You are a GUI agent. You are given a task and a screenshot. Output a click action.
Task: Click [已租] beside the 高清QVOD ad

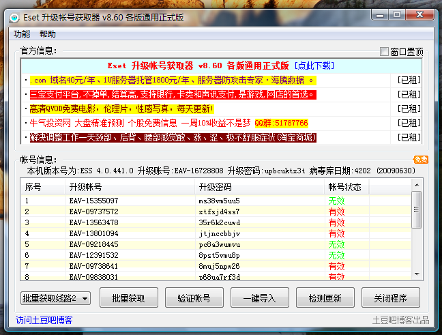(x=409, y=109)
